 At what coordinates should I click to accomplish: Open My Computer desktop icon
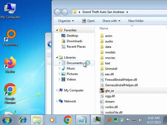[x=10, y=11]
